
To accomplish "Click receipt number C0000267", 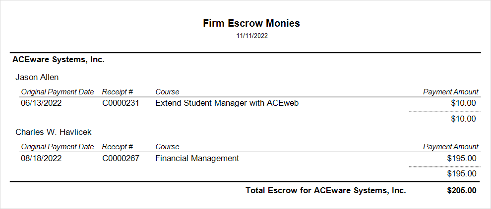I will pos(121,158).
